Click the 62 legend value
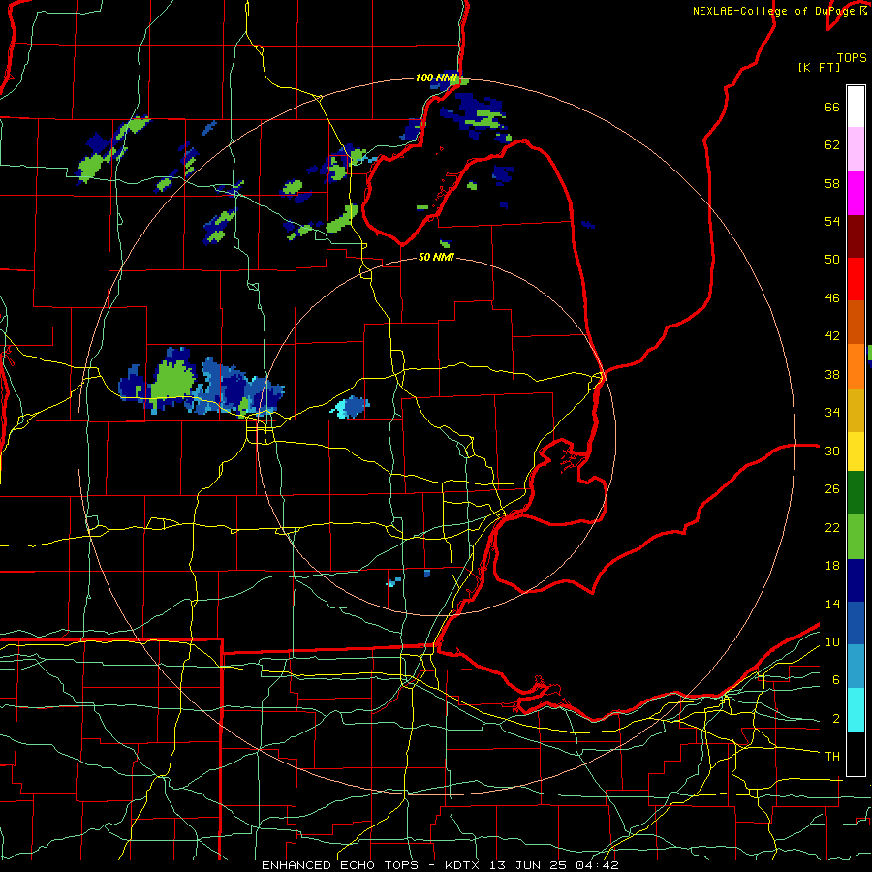 [832, 145]
